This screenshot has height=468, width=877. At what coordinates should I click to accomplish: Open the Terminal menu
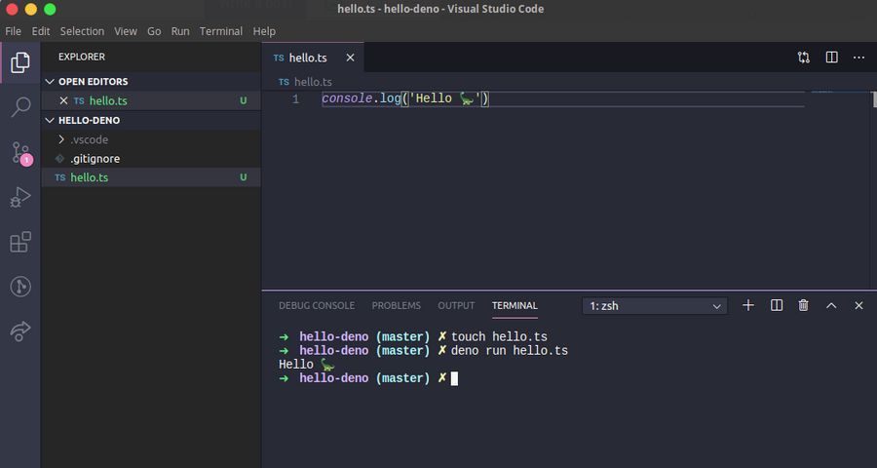point(220,31)
